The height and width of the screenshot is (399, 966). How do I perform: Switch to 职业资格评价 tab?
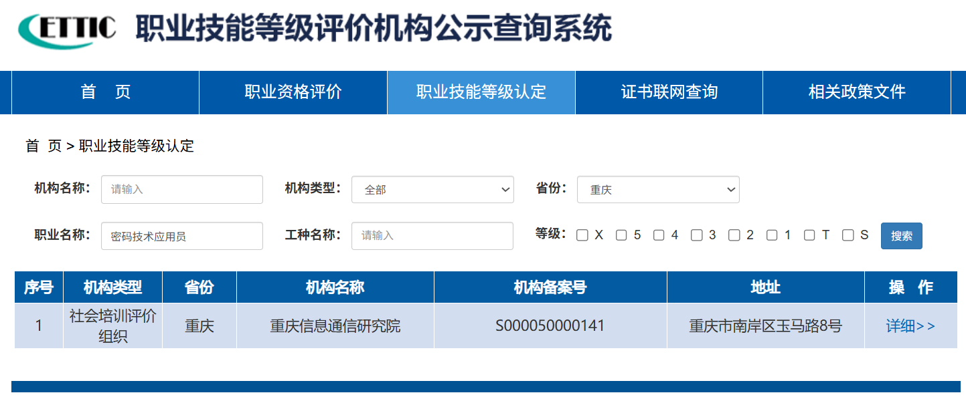(x=293, y=92)
